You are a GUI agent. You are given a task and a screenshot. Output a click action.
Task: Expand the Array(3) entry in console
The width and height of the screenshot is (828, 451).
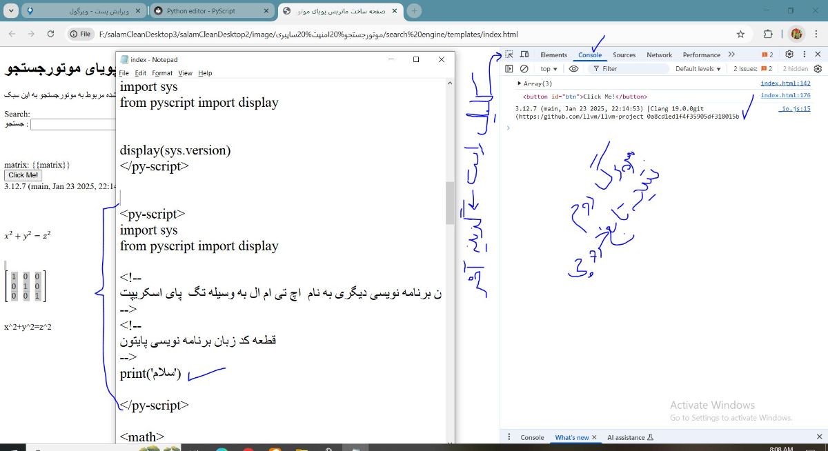(x=519, y=83)
